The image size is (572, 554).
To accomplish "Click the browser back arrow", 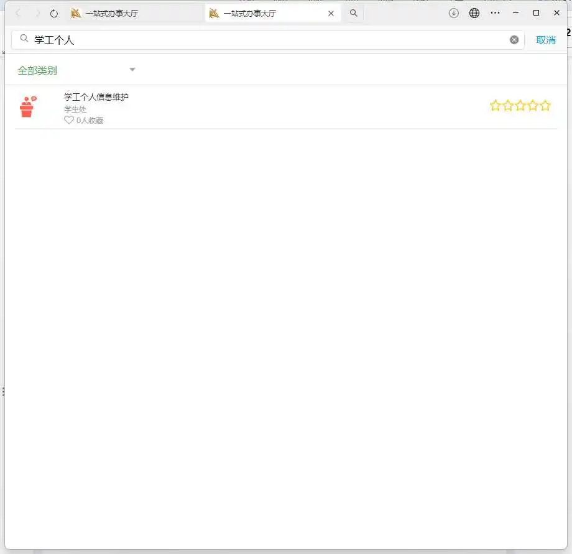I will [18, 14].
